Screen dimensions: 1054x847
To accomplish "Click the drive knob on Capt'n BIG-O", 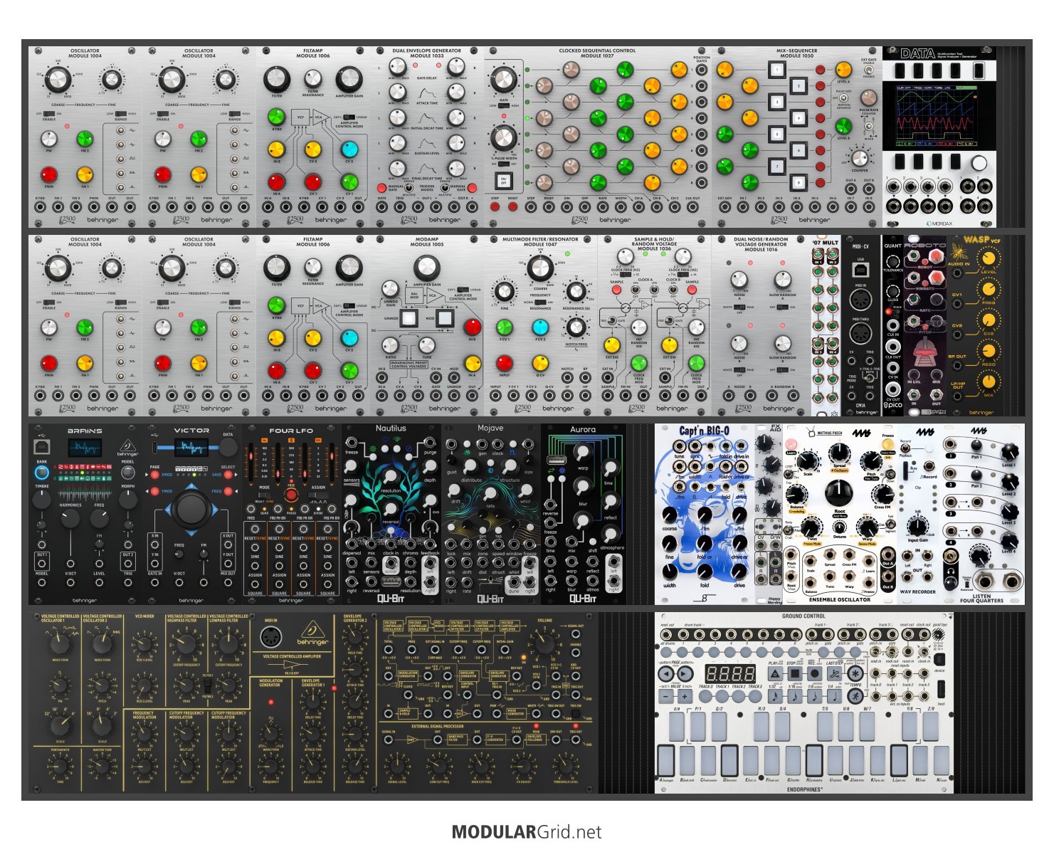I will pyautogui.click(x=740, y=571).
